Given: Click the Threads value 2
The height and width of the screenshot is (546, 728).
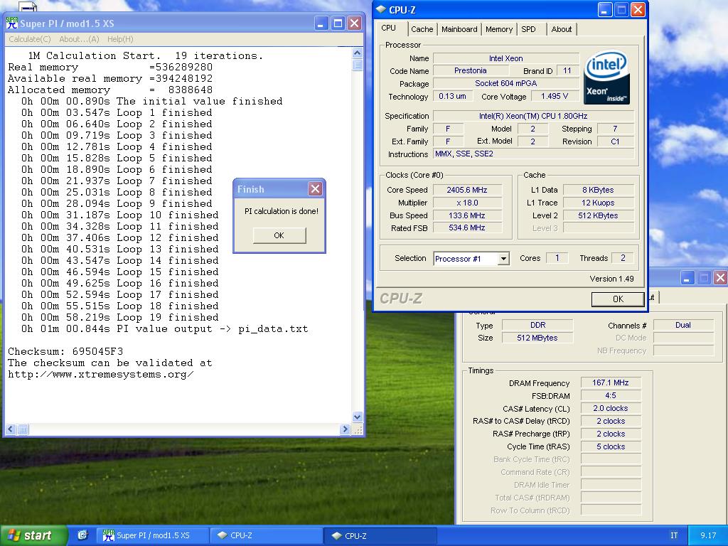Looking at the screenshot, I should pyautogui.click(x=623, y=258).
